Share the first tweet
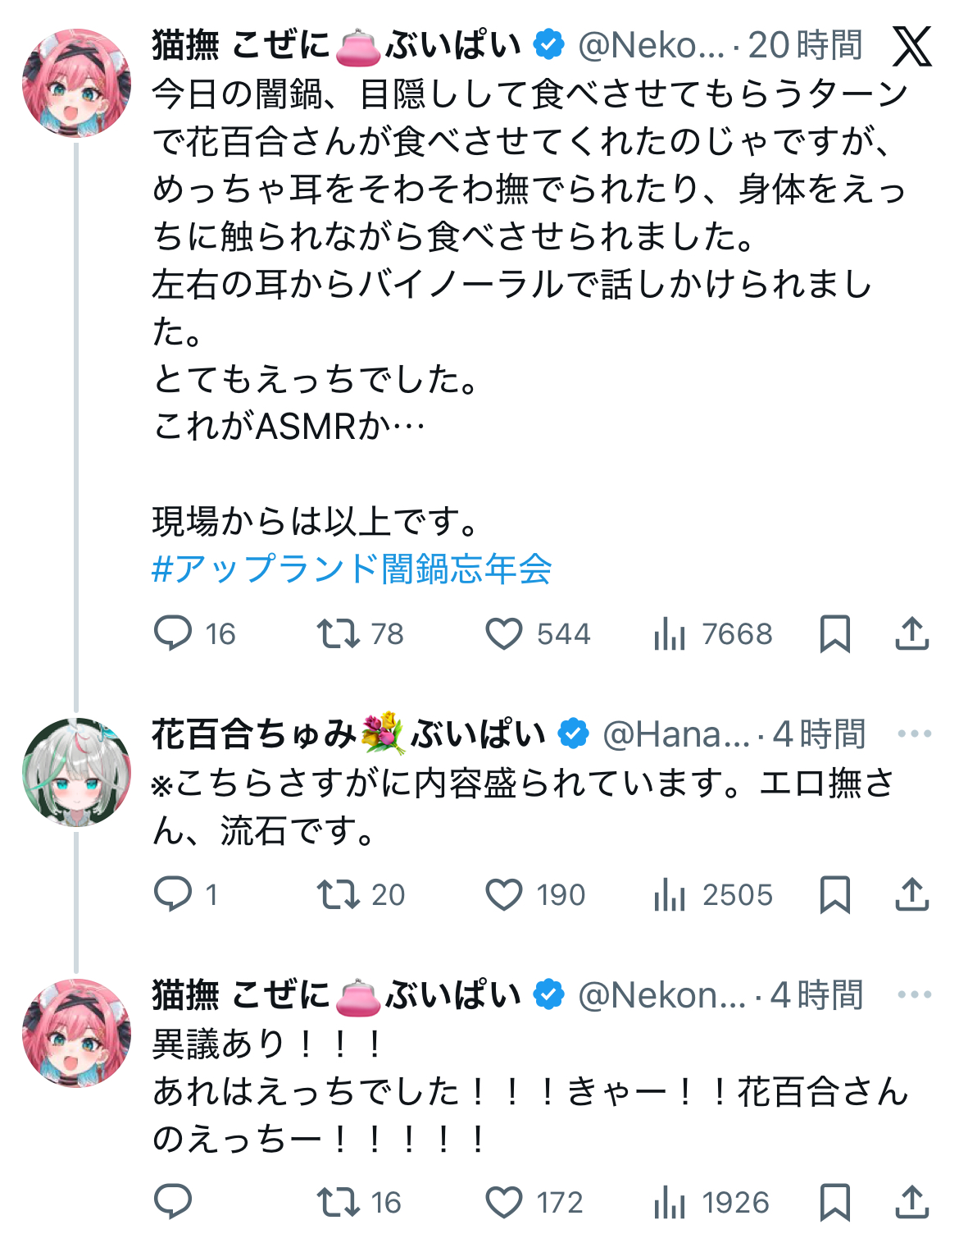959x1243 pixels. click(911, 633)
